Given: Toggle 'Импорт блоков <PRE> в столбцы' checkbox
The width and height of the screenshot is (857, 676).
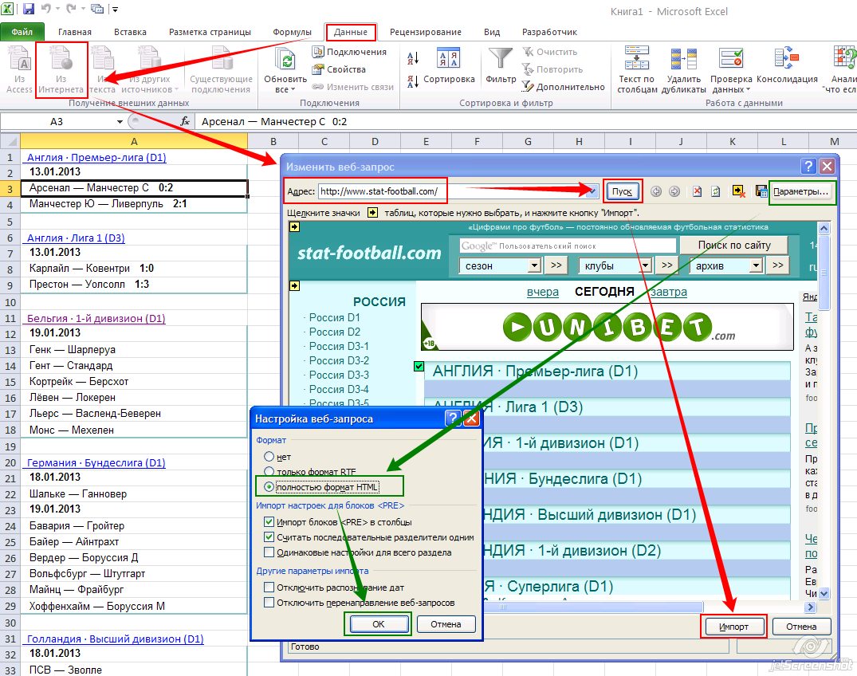Looking at the screenshot, I should tap(269, 522).
